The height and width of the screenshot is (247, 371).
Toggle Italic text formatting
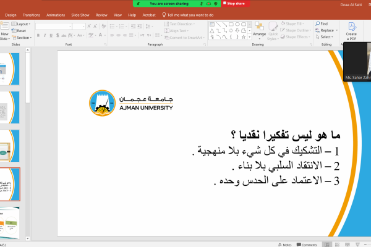(45, 35)
